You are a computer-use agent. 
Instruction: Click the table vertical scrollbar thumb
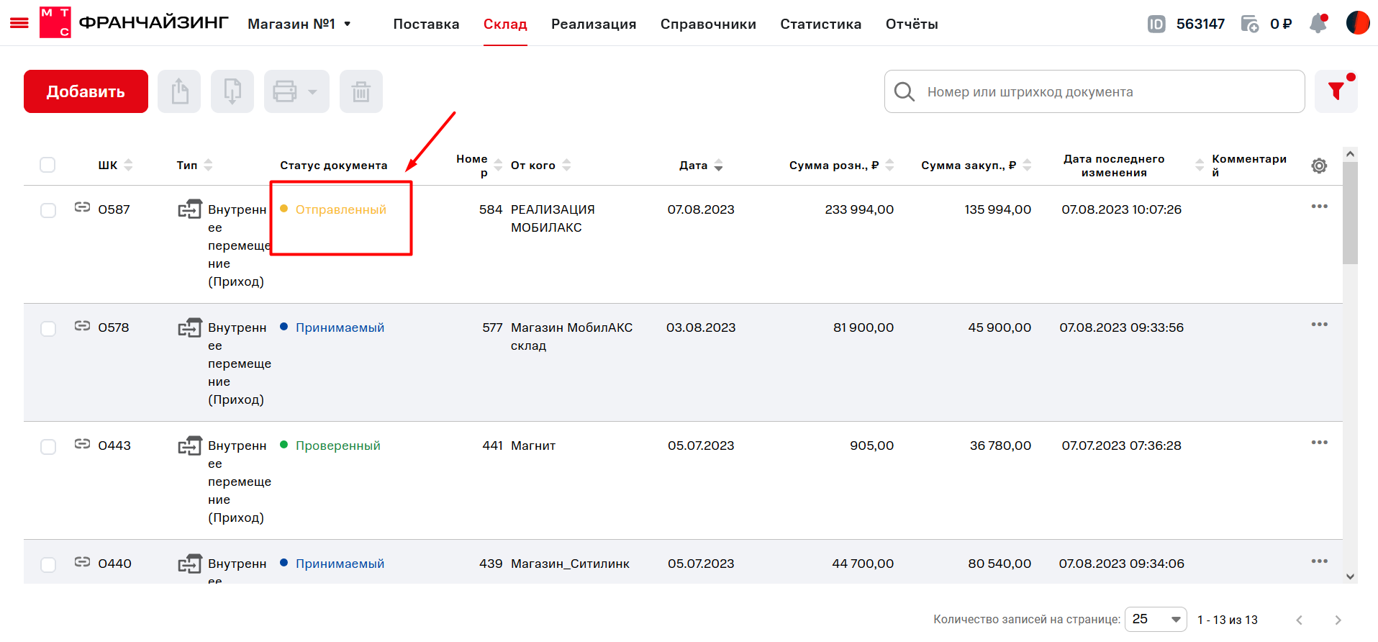point(1350,213)
